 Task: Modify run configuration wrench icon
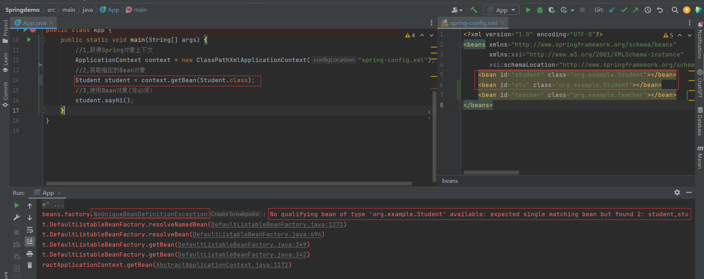[17, 217]
